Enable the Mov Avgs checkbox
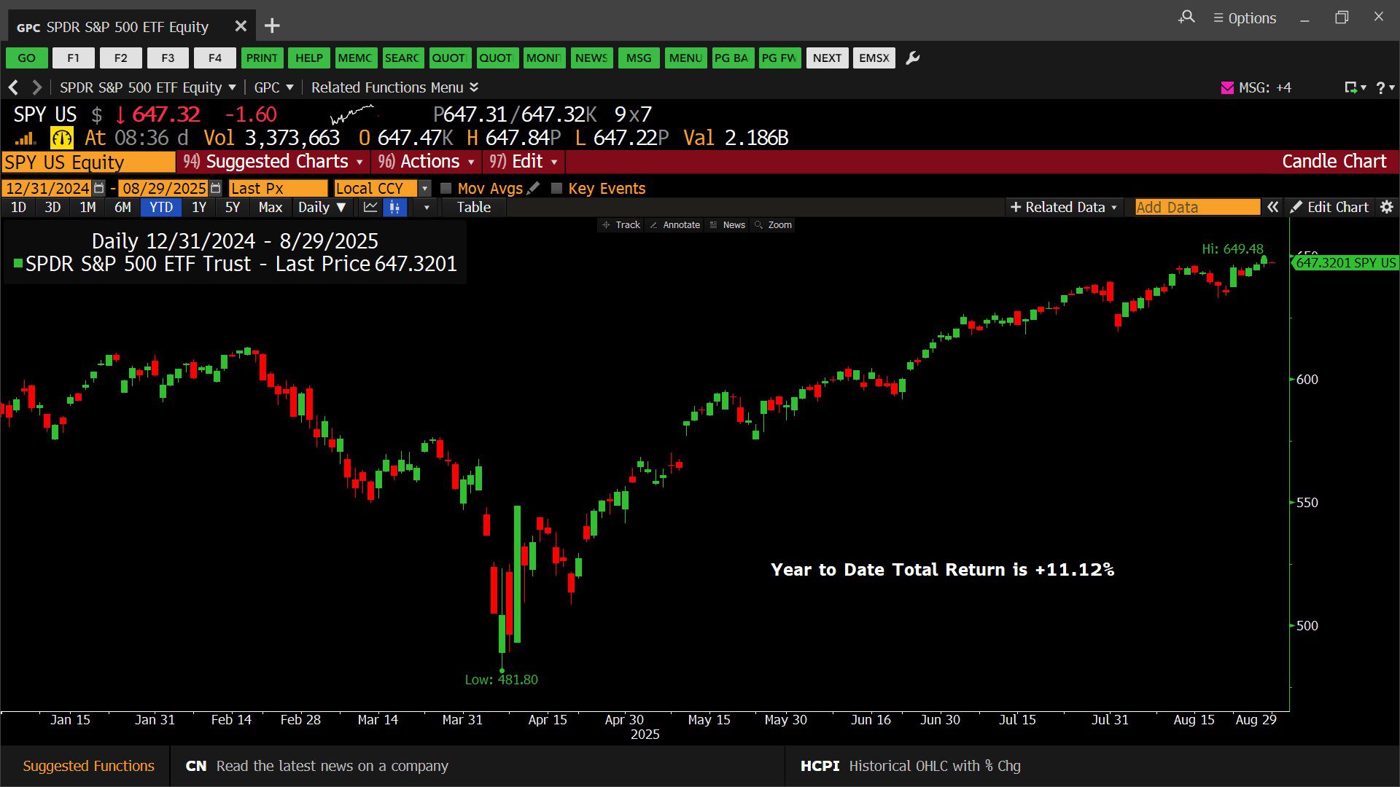 (x=446, y=189)
